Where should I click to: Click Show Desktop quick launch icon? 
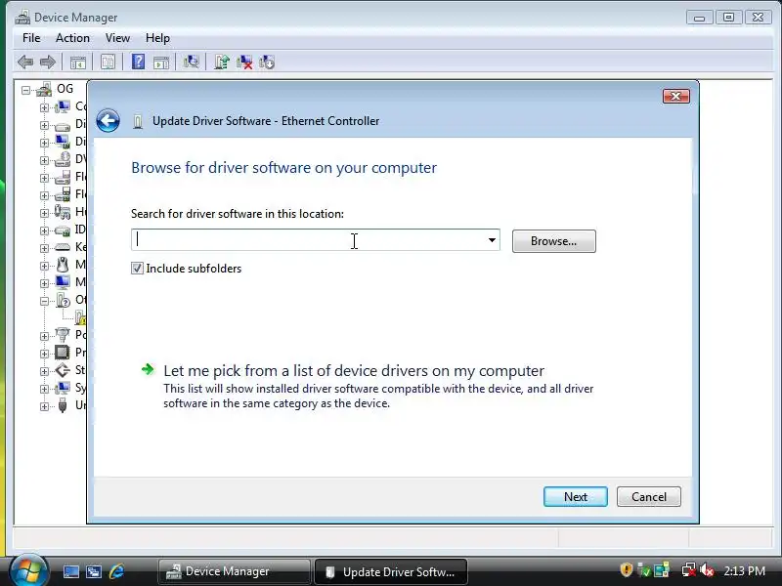[70, 571]
